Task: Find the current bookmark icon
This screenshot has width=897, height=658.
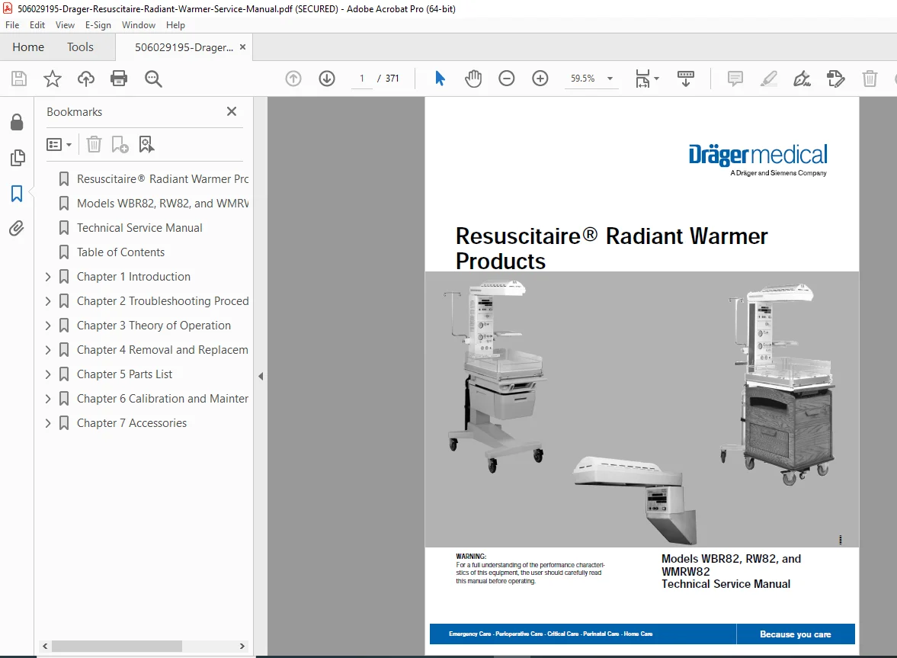Action: click(x=146, y=144)
